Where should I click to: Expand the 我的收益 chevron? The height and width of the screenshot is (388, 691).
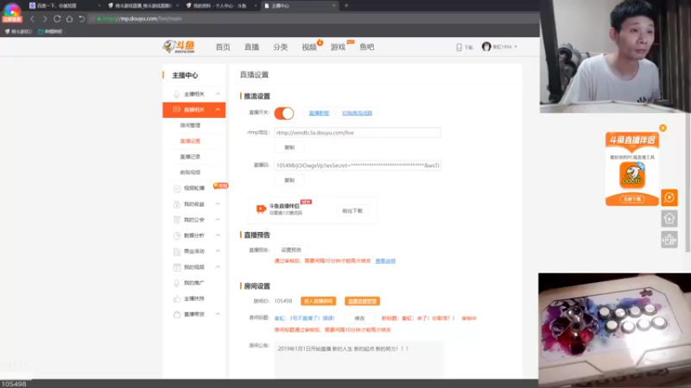tap(218, 204)
